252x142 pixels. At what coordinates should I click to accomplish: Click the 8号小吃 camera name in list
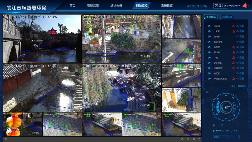coord(218,63)
